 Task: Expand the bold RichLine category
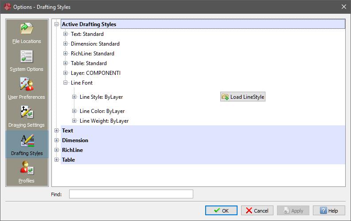pos(57,150)
